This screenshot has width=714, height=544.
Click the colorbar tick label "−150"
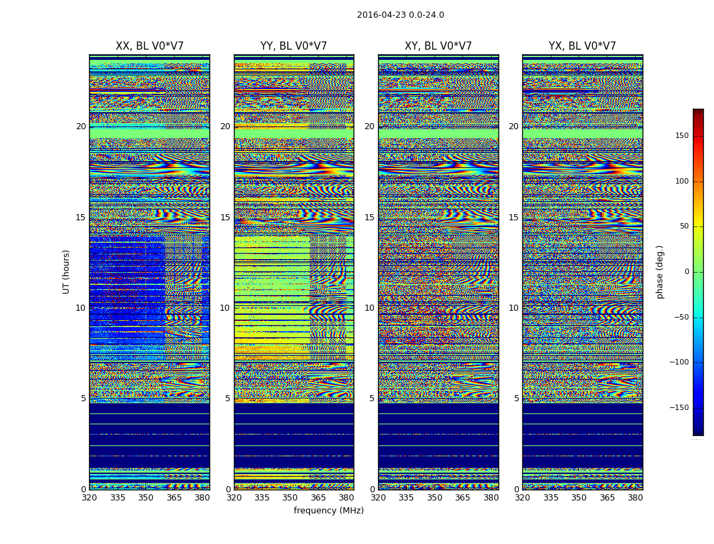click(x=679, y=407)
